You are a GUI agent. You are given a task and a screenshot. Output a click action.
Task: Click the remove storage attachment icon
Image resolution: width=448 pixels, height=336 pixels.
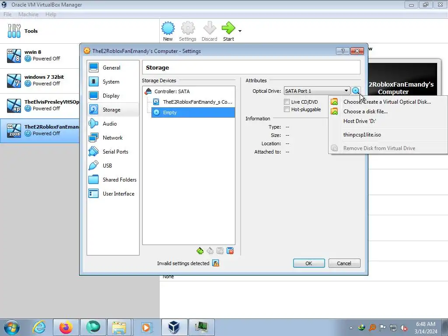tap(230, 251)
